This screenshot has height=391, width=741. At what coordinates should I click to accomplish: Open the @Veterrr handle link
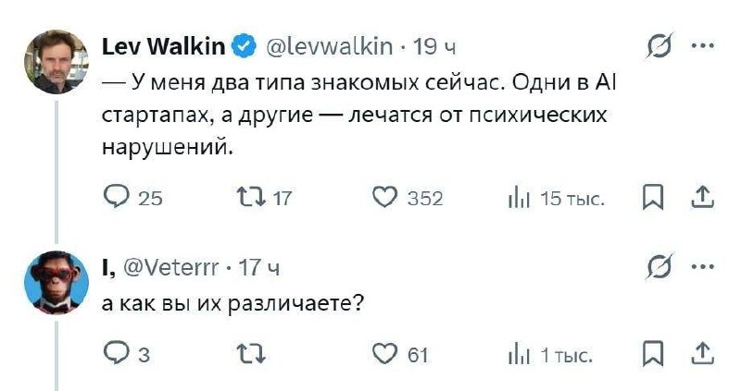(x=170, y=267)
